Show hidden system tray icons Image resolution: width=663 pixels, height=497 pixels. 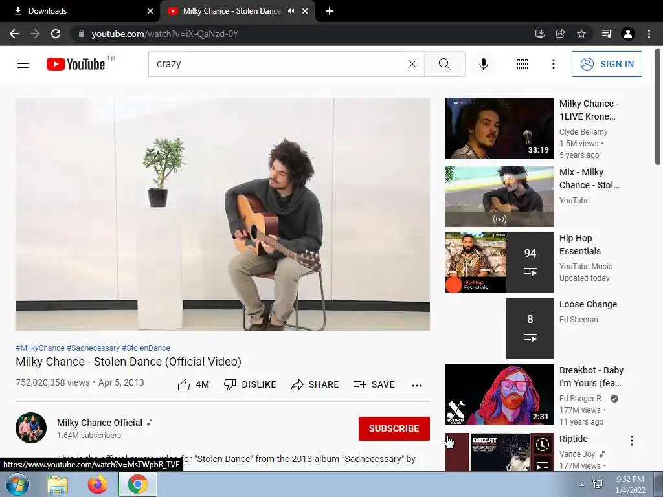(x=581, y=485)
